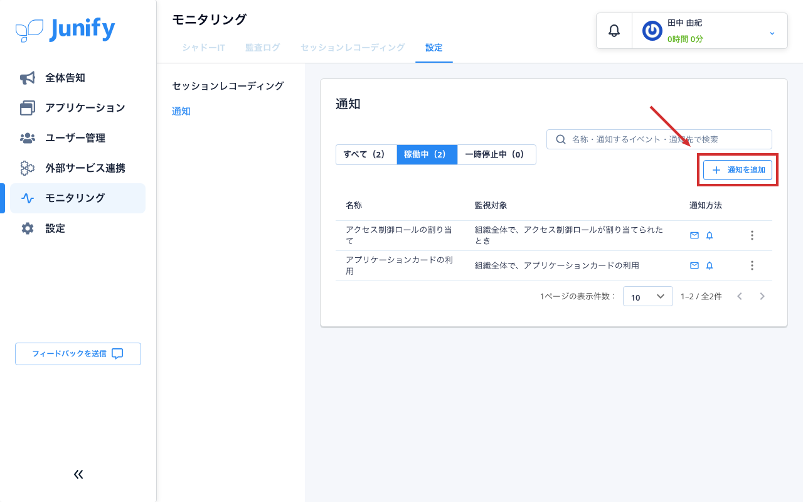Open 全体告知 megaphone icon in sidebar

[x=28, y=78]
